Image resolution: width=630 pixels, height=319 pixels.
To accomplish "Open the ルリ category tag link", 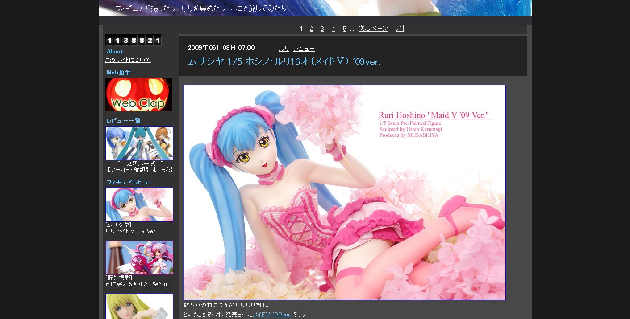I will click(x=284, y=49).
